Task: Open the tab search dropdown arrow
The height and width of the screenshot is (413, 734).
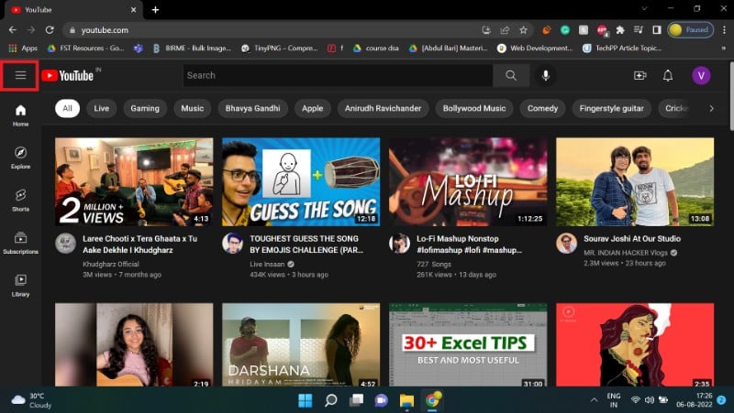Action: [645, 9]
